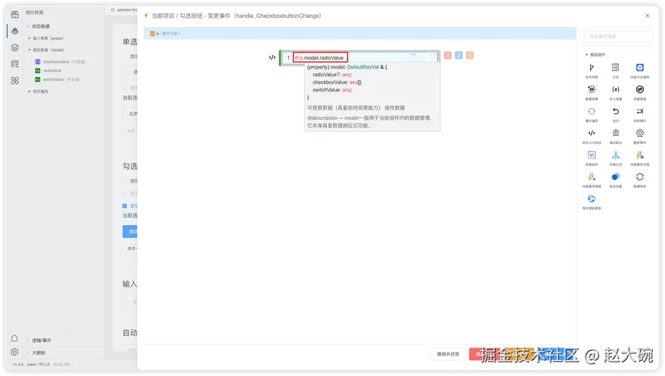This screenshot has width=665, height=376.
Task: Add the 返回 (return) node
Action: pos(615,112)
